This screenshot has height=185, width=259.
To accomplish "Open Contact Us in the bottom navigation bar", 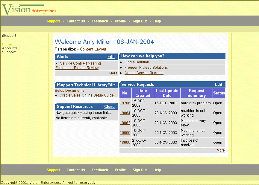I will 76,170.
